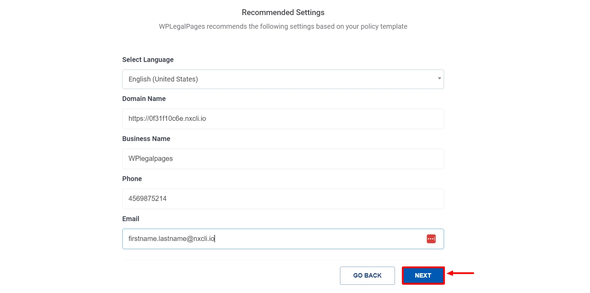Click the "Recommended Settings" heading
This screenshot has width=590, height=293.
(x=283, y=13)
